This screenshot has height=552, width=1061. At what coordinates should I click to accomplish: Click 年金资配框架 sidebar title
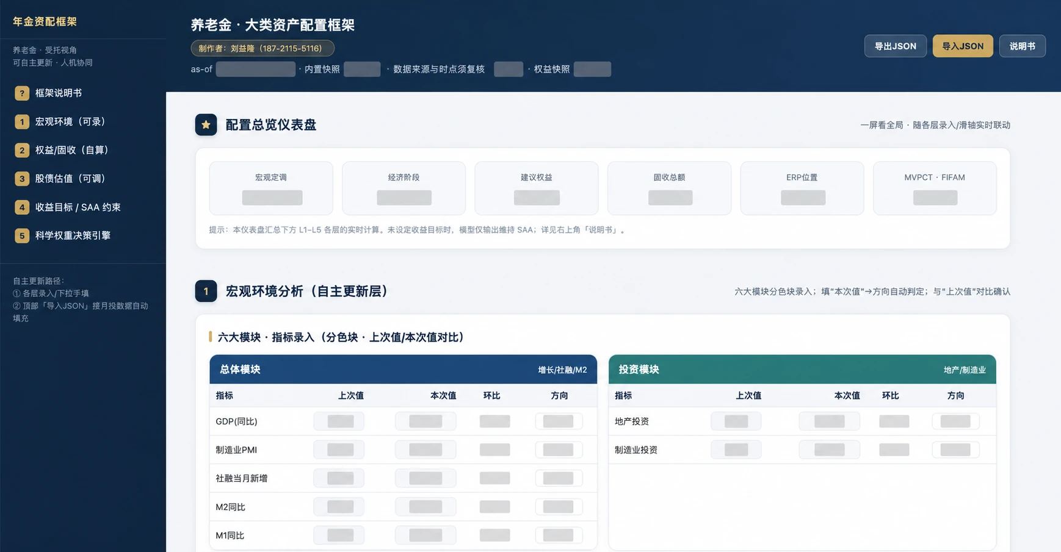(45, 21)
